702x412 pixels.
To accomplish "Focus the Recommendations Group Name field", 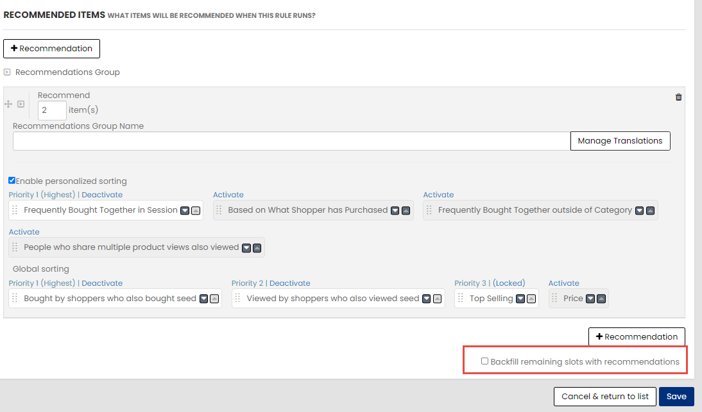I will coord(291,141).
